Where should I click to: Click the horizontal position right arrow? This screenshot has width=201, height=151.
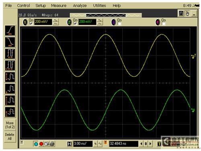click(x=150, y=144)
